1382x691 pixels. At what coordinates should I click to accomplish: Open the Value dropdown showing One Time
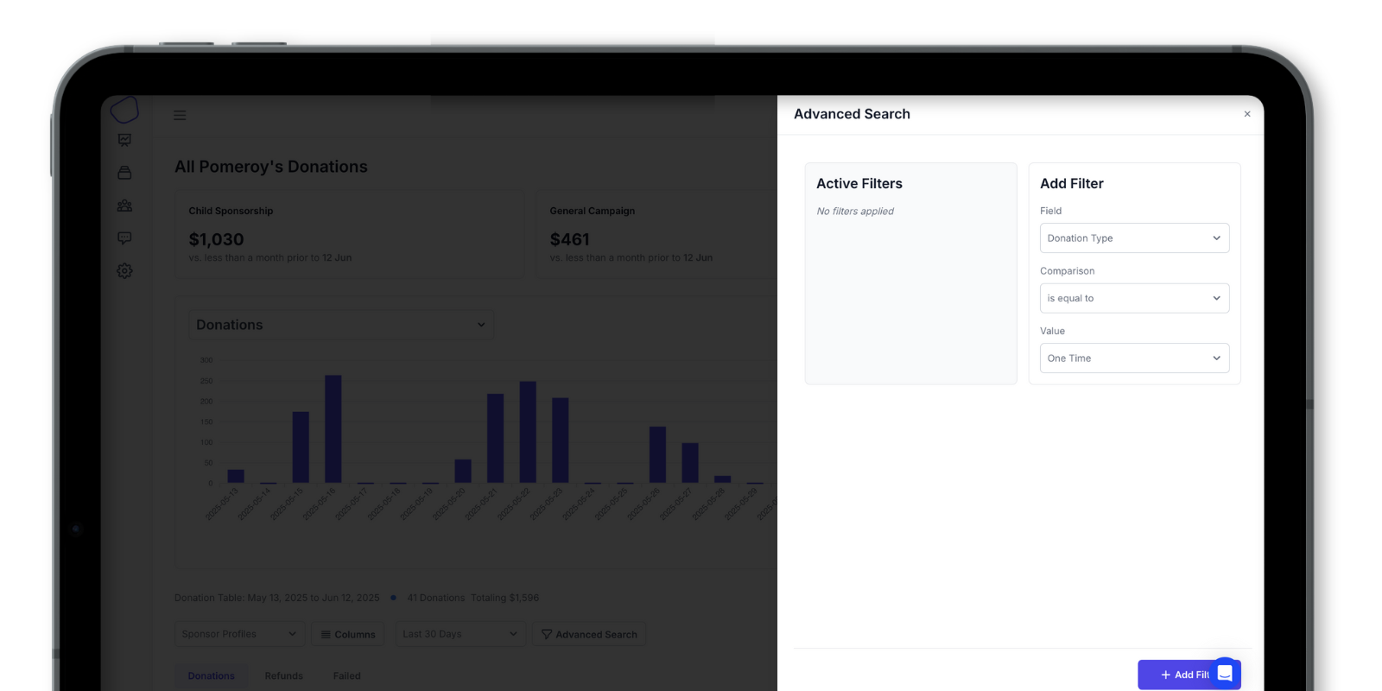1134,358
